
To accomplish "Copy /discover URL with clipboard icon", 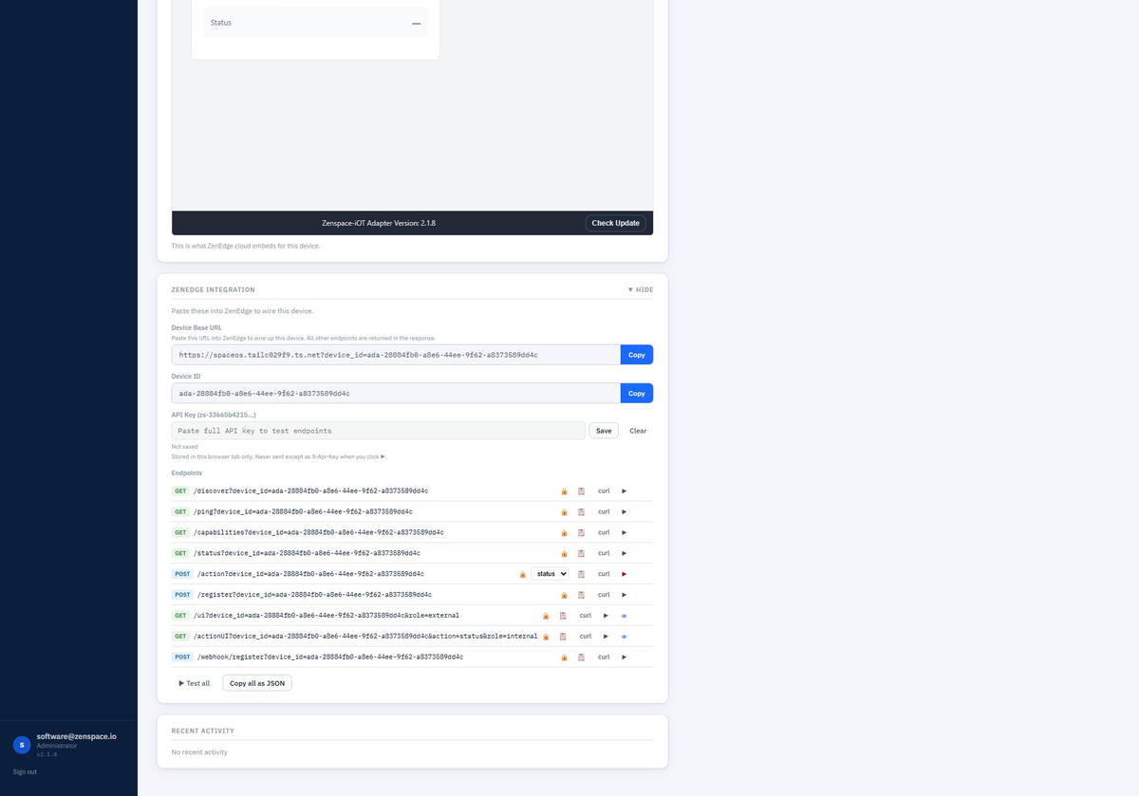I will [x=581, y=491].
